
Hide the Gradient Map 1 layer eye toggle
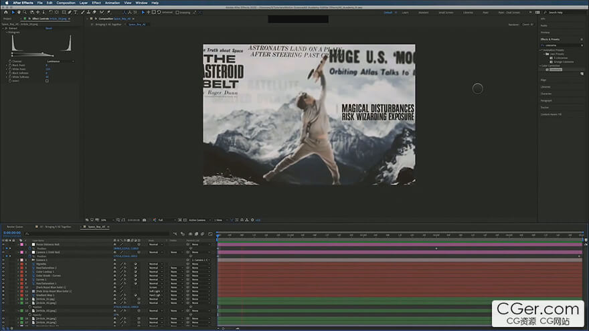click(x=3, y=295)
